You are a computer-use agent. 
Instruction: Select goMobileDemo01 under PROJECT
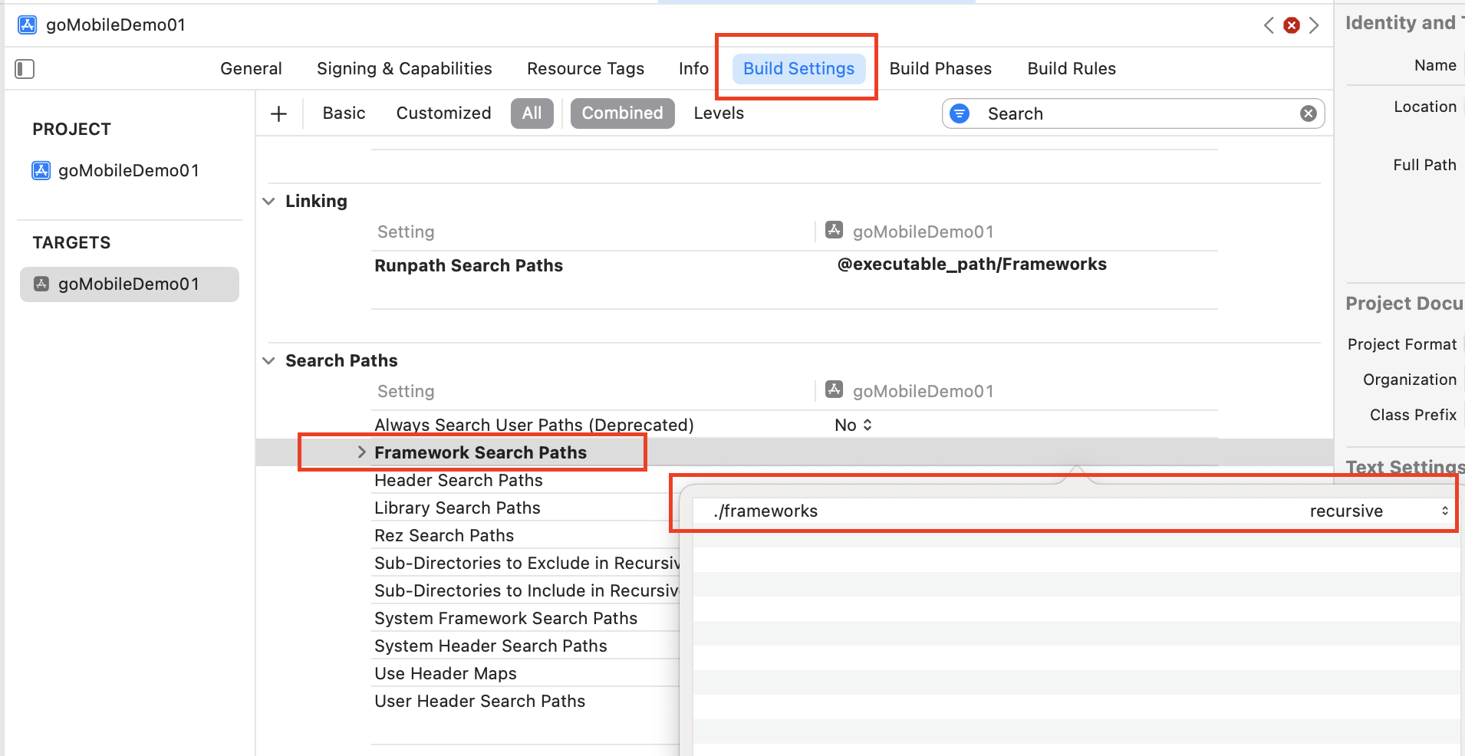(128, 170)
